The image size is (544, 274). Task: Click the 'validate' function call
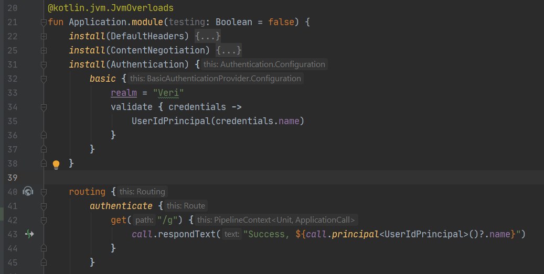pos(132,107)
